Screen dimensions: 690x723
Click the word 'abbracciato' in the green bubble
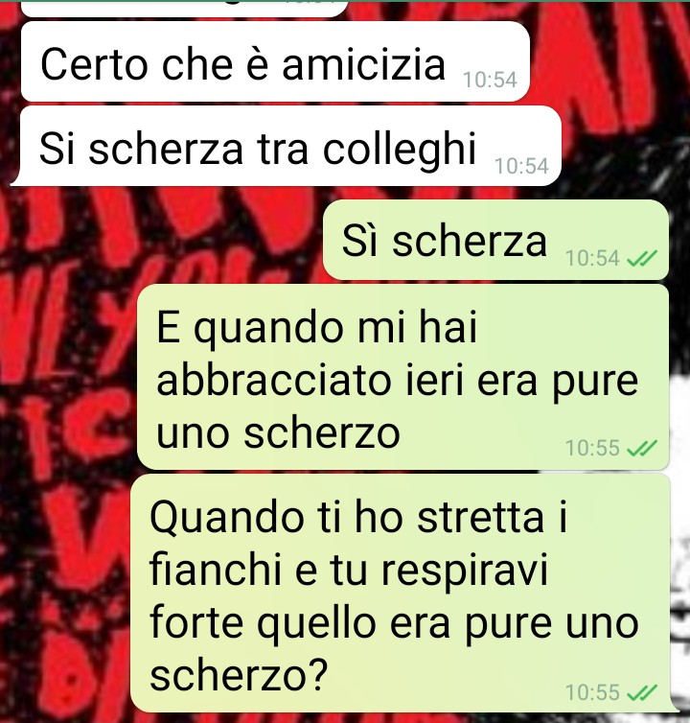tap(274, 381)
